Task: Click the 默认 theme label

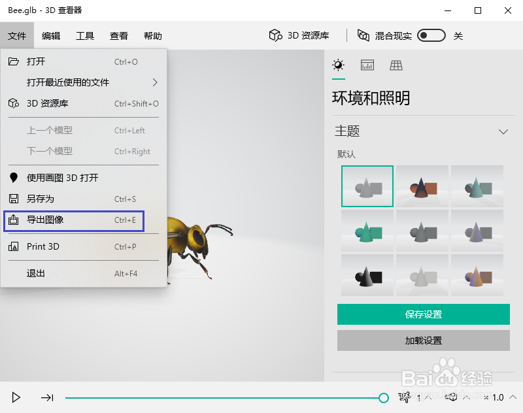Action: coord(346,154)
